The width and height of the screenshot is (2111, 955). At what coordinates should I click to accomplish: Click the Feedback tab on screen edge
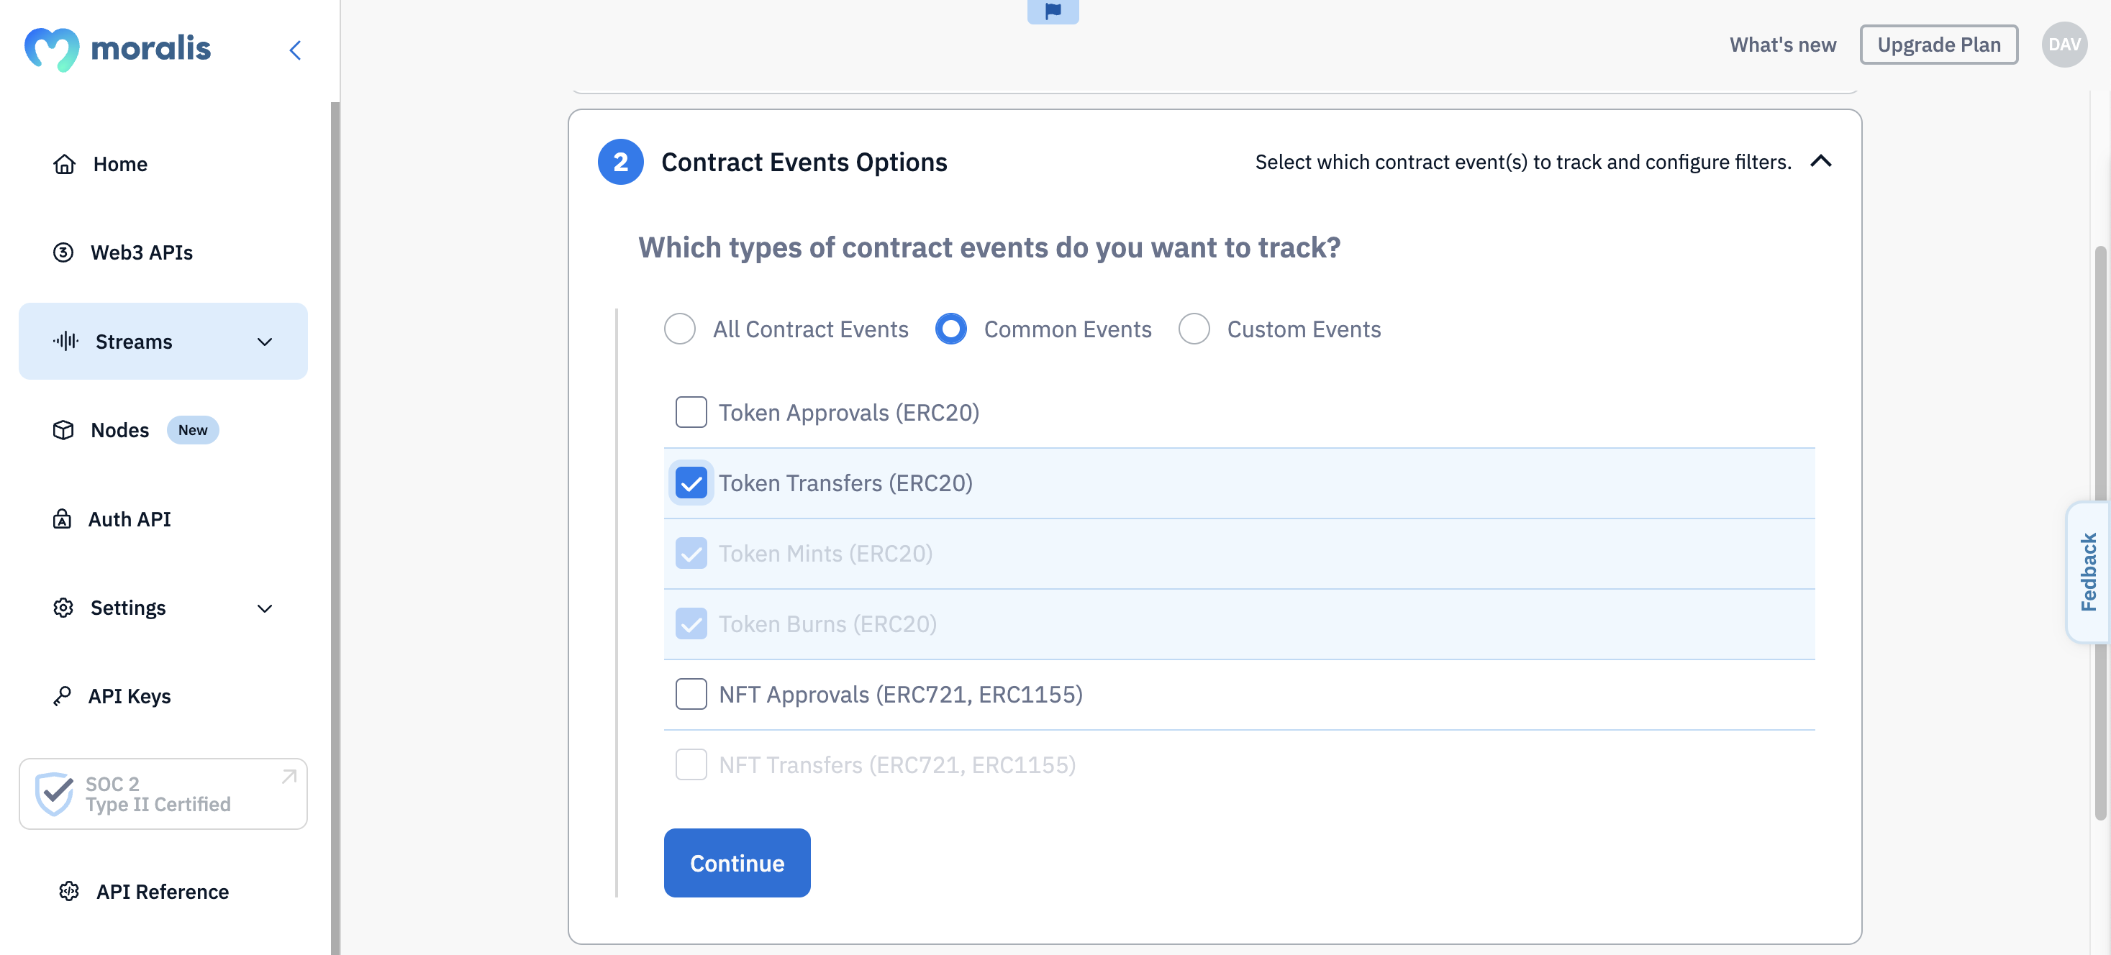2084,572
